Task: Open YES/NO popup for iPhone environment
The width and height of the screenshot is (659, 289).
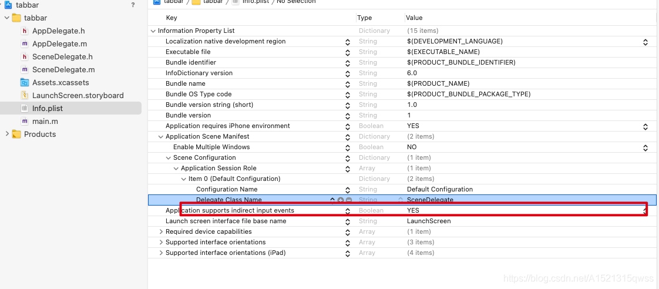Action: (x=645, y=126)
